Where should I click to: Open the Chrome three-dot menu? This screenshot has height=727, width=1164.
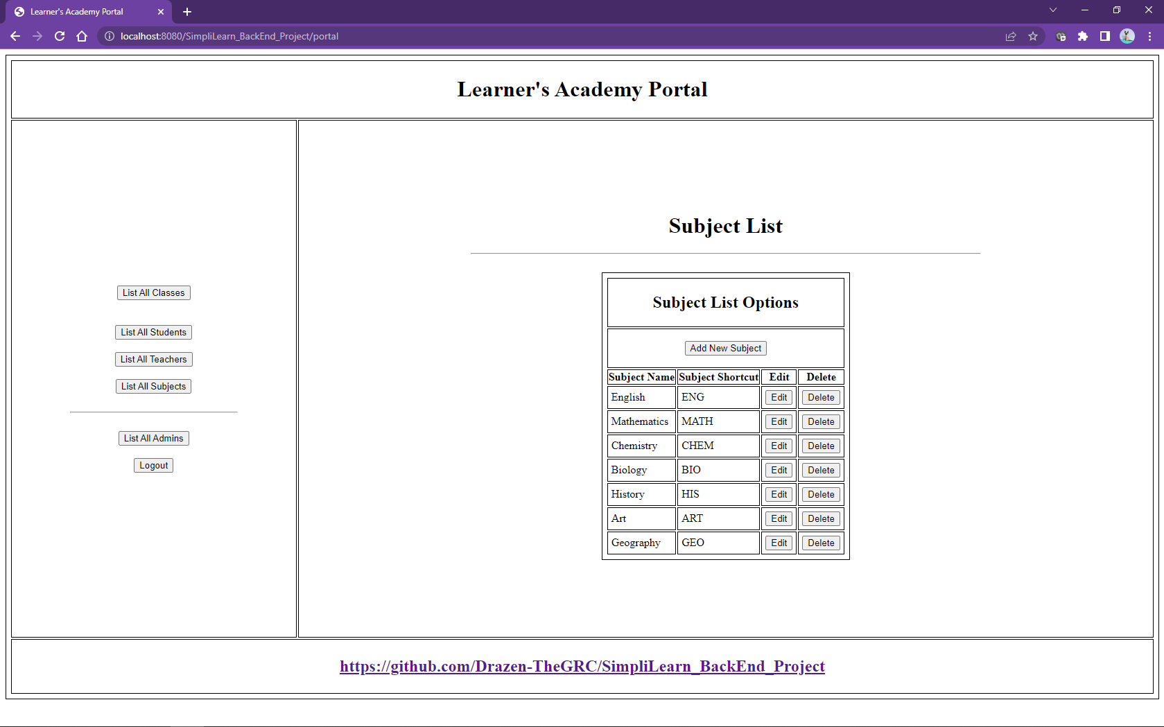click(1149, 36)
